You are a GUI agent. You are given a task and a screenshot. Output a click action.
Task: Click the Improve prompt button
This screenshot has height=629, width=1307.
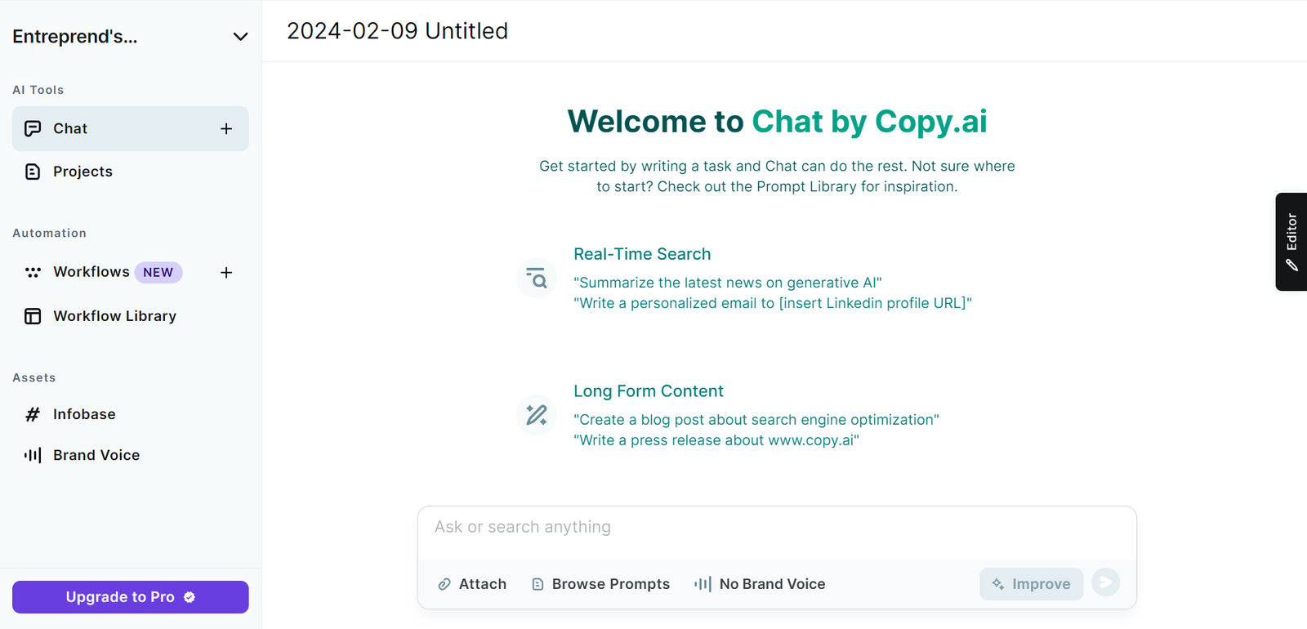pyautogui.click(x=1032, y=584)
